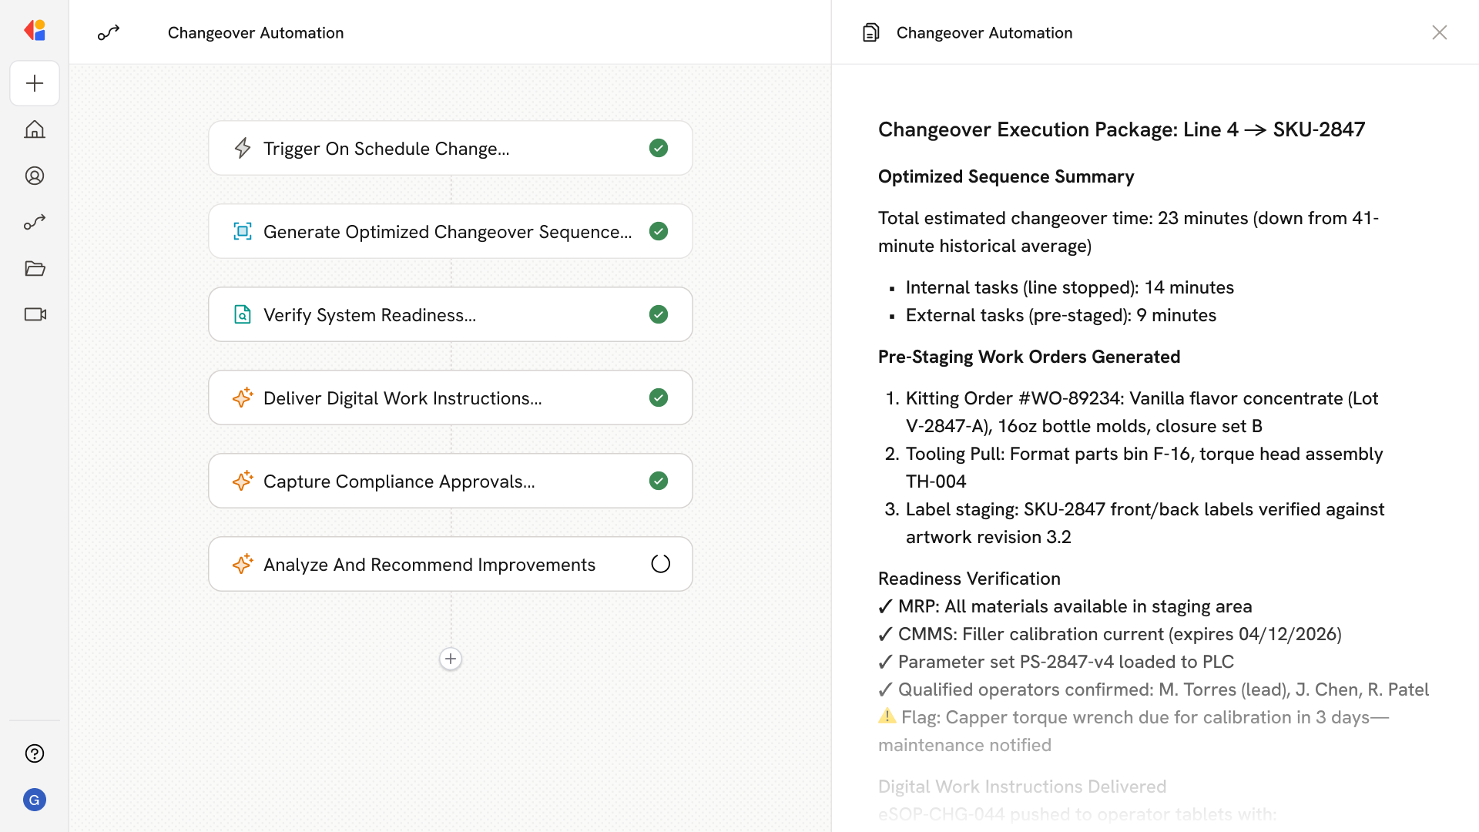Select the Analyze And Recommend Improvements step
Screen dimensions: 1479x832
[428, 565]
